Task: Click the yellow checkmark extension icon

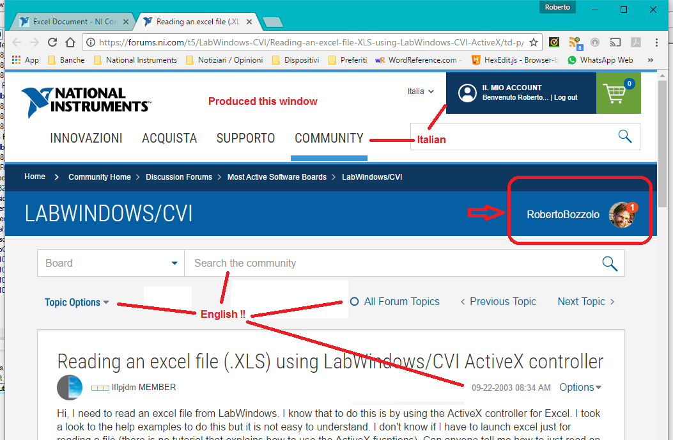Action: (554, 42)
